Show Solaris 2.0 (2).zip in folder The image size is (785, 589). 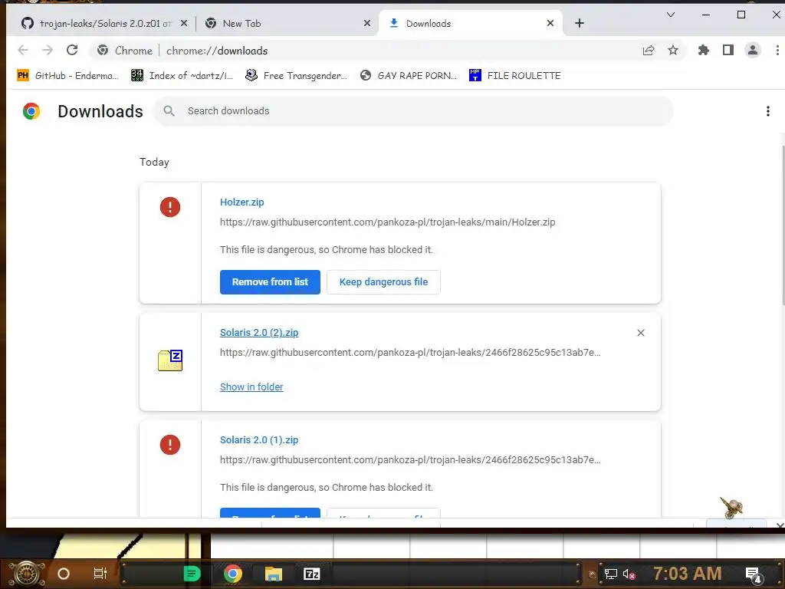[251, 387]
